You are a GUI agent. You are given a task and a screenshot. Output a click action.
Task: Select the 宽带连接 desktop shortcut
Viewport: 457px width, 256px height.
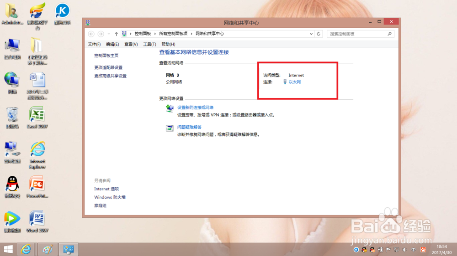(12, 152)
